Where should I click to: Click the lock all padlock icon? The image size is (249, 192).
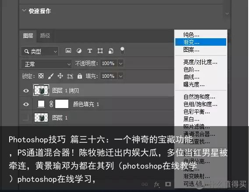click(x=80, y=76)
